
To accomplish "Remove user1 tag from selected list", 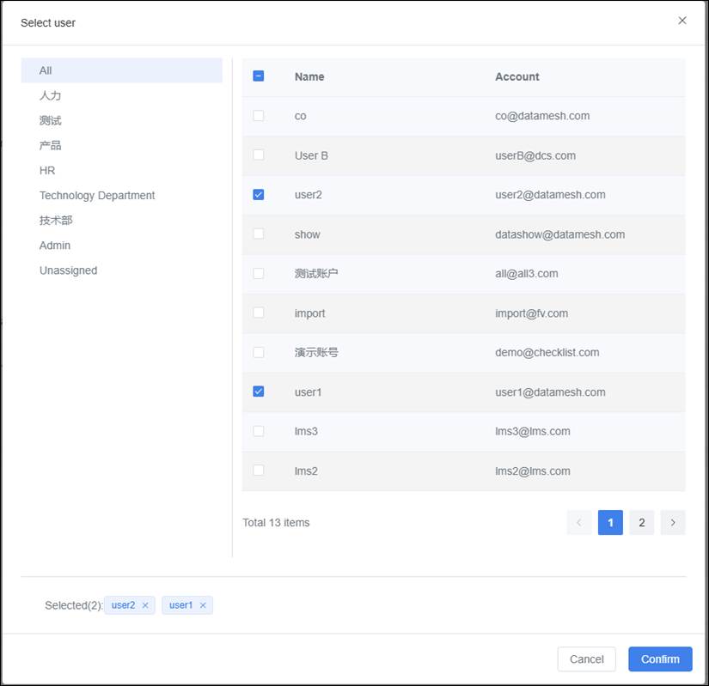I will (x=203, y=605).
